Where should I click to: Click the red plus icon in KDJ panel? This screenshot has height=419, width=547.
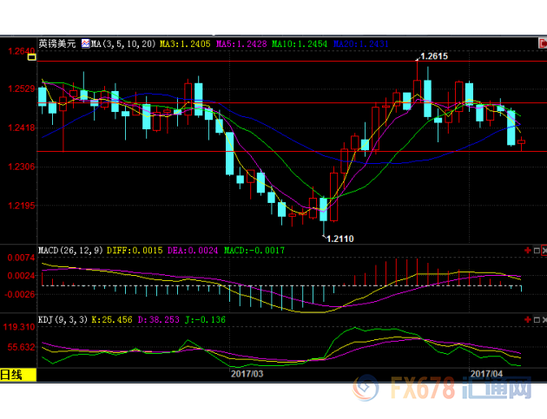(528, 321)
